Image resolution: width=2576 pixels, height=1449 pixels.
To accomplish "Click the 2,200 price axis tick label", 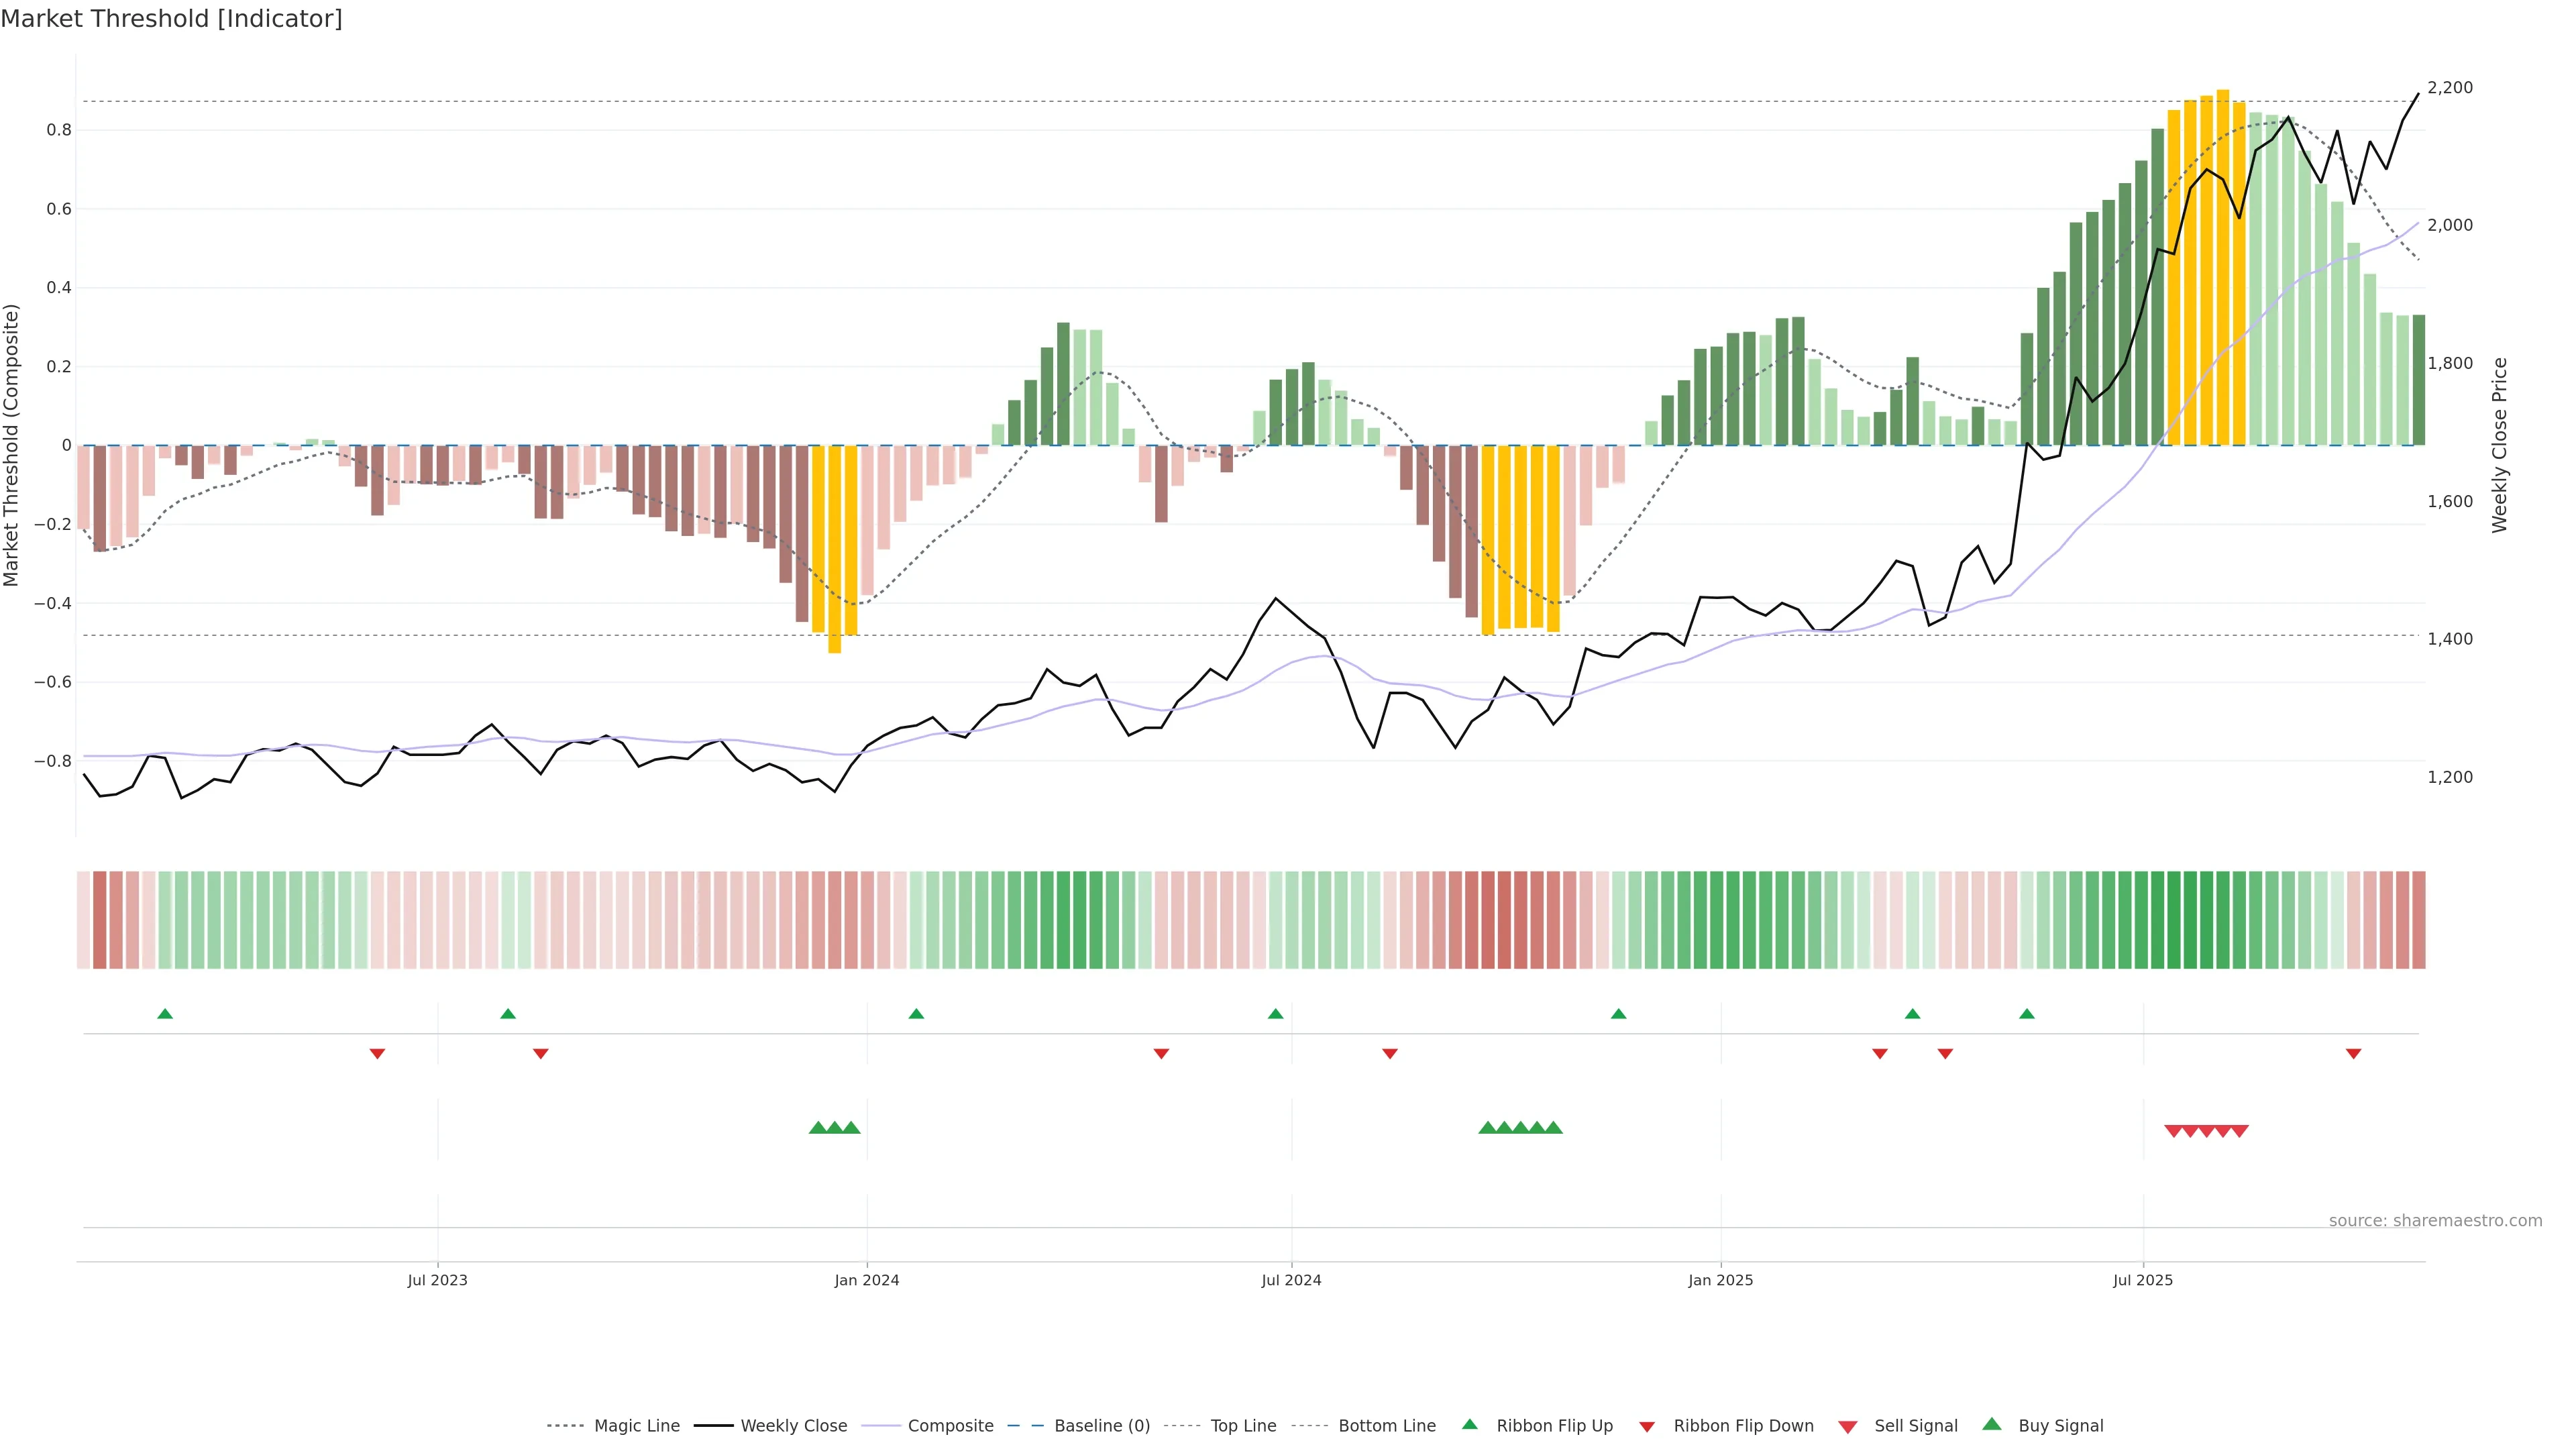I will 2450,88.
